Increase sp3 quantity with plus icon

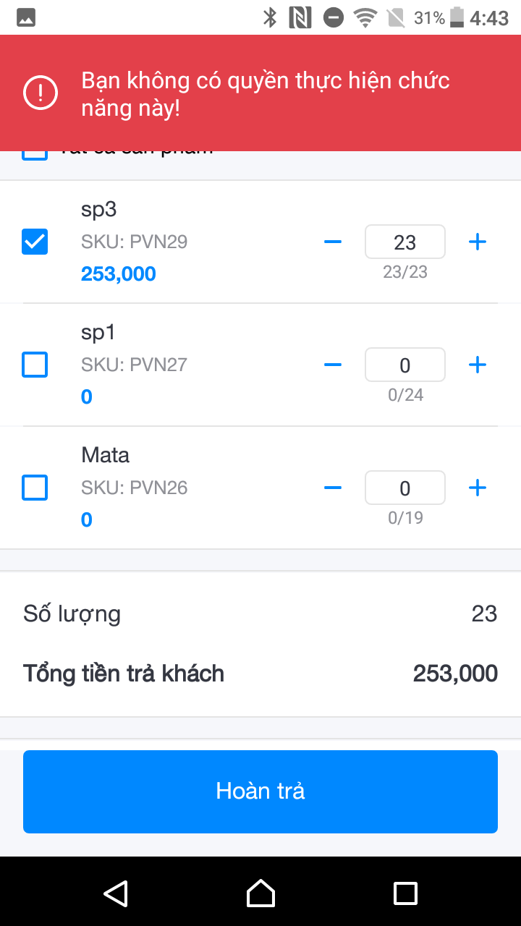pyautogui.click(x=477, y=242)
